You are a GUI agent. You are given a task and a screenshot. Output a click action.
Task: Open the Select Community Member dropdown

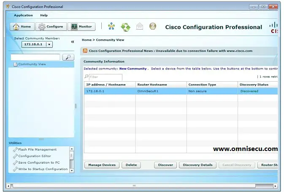pyautogui.click(x=37, y=44)
